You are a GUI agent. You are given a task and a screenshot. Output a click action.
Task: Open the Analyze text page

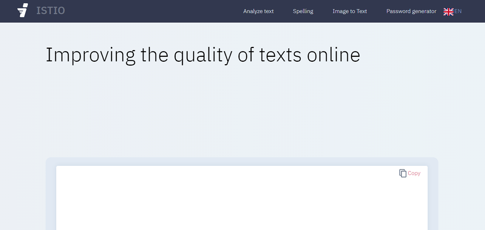pyautogui.click(x=258, y=11)
